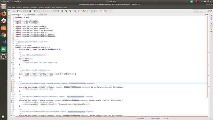
Task: Select the Java EE perspective icon
Action: pos(211,11)
